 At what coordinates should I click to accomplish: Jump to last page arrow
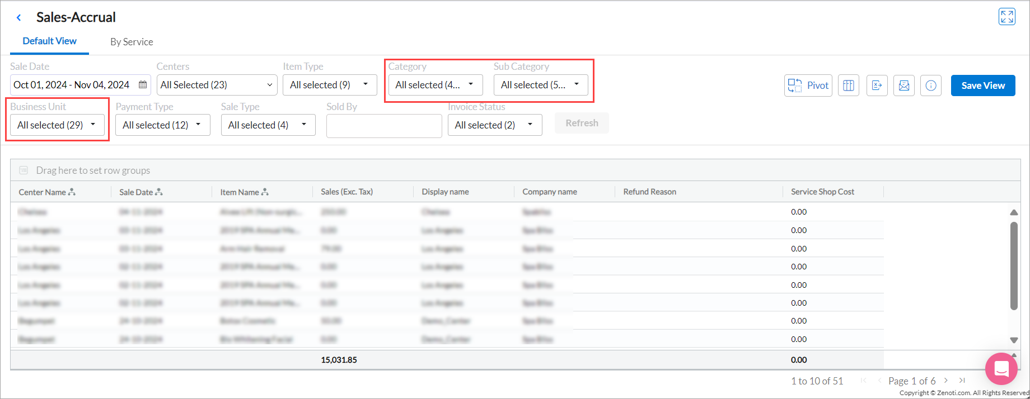(x=962, y=381)
